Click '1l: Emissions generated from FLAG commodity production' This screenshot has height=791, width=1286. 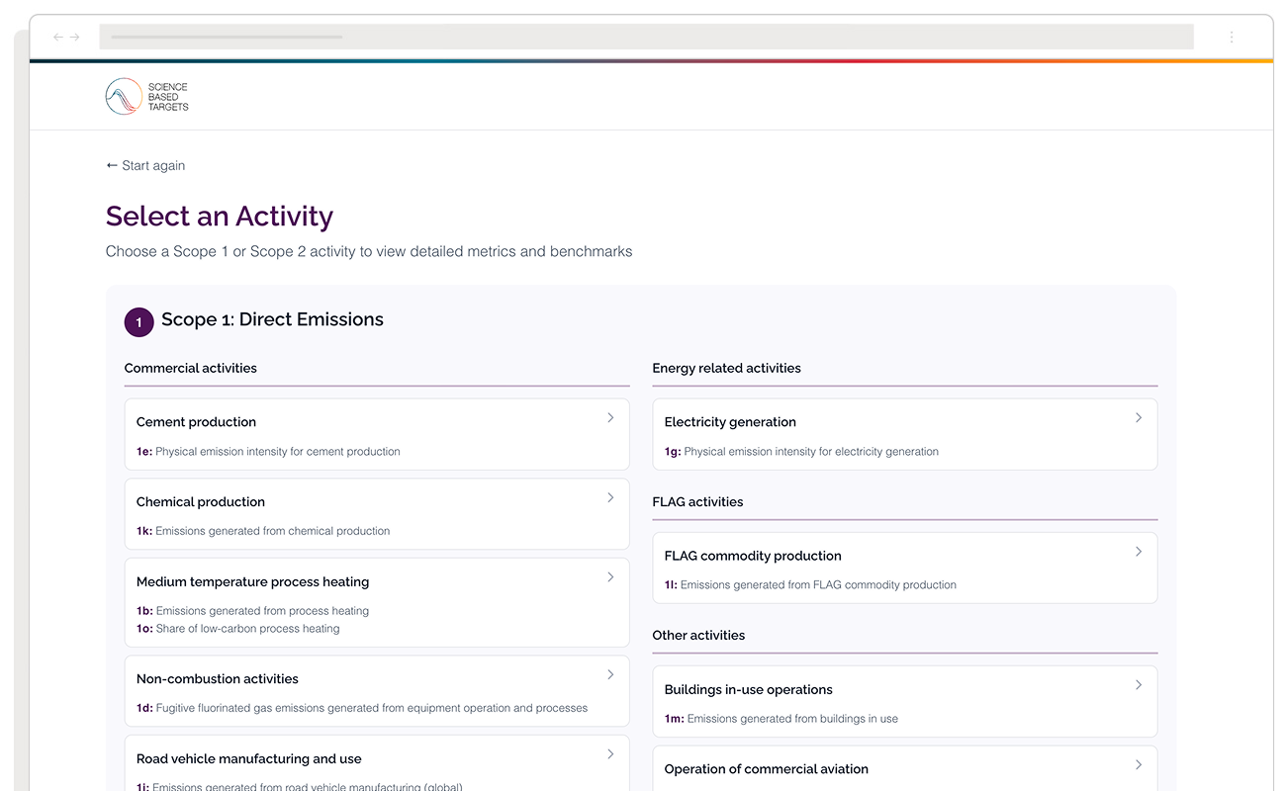pyautogui.click(x=810, y=584)
